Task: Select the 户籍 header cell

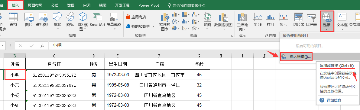Action: [x=160, y=64]
